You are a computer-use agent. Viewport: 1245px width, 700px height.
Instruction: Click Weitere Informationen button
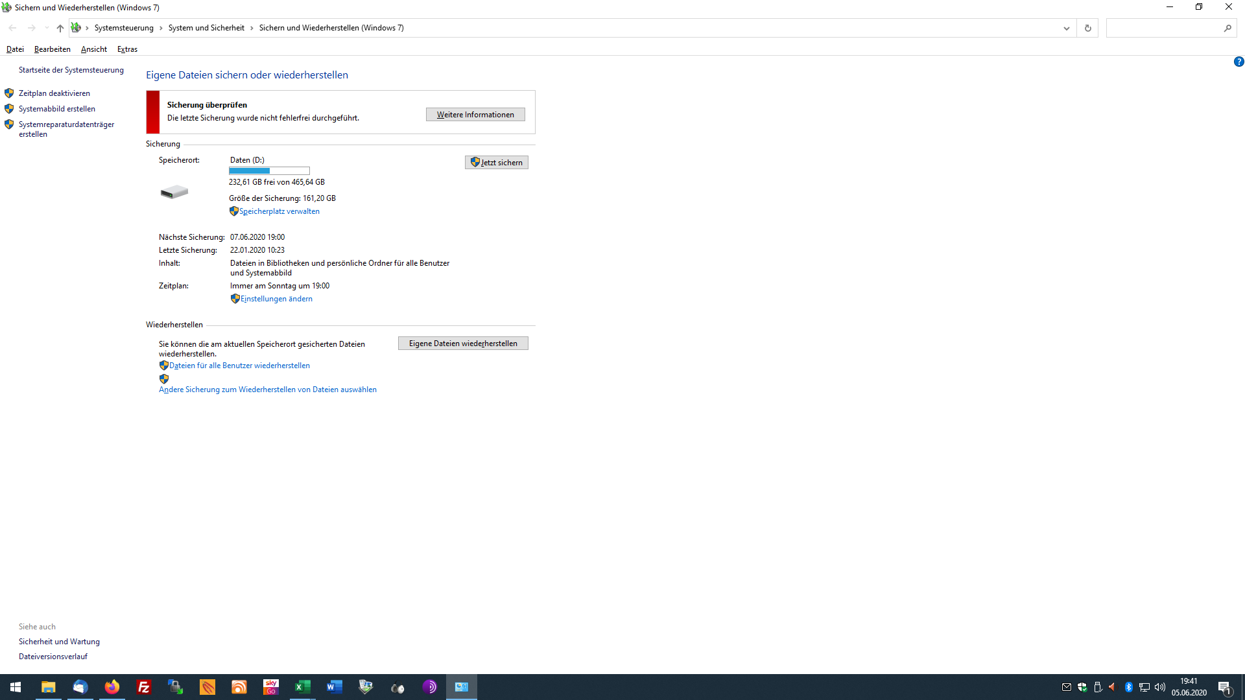click(x=475, y=115)
